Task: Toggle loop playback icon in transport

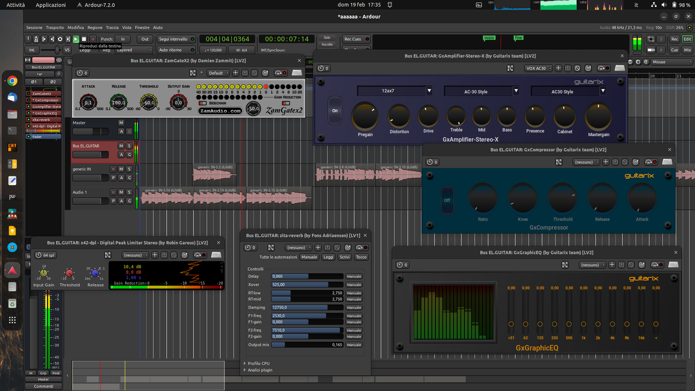Action: click(x=60, y=39)
